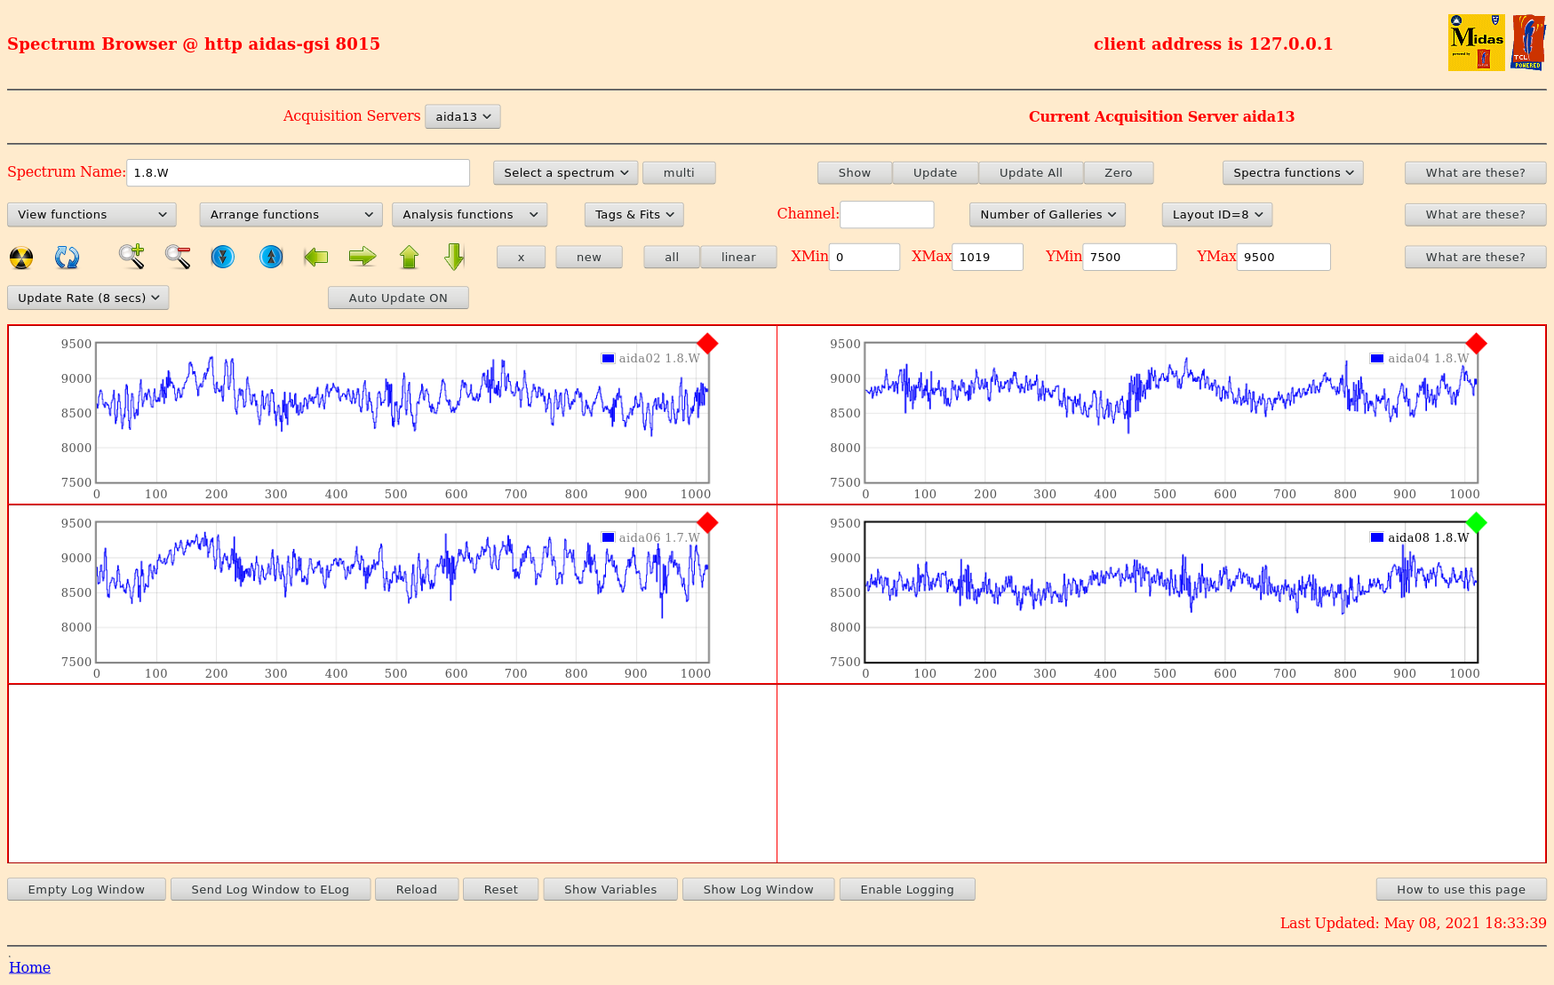1554x985 pixels.
Task: Click the green up arrow icon
Action: (x=409, y=258)
